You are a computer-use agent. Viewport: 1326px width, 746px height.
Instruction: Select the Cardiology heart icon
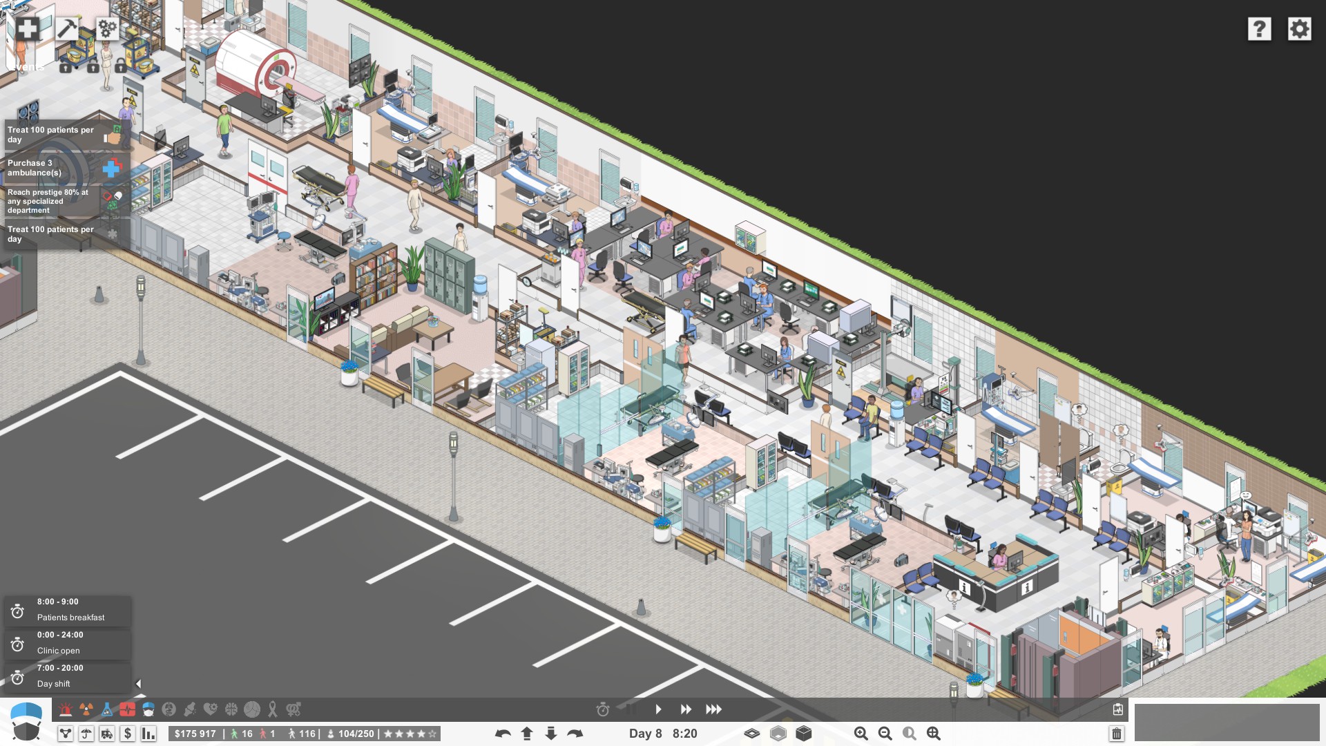click(211, 709)
